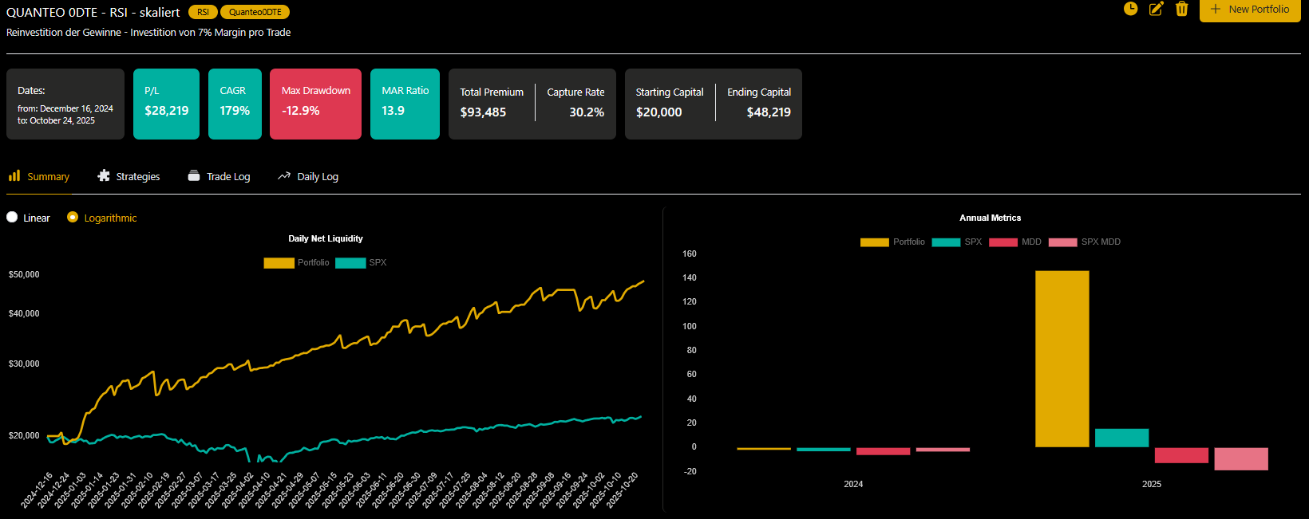Click the plus icon in New Portfolio

(x=1216, y=9)
